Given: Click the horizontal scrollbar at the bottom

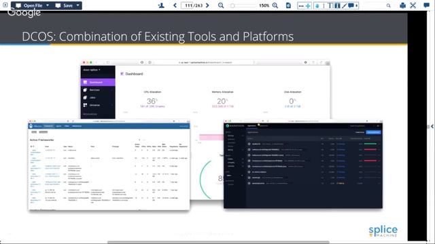Looking at the screenshot, I should click(x=218, y=243).
